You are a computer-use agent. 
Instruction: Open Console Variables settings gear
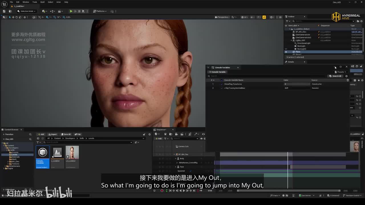(x=346, y=76)
